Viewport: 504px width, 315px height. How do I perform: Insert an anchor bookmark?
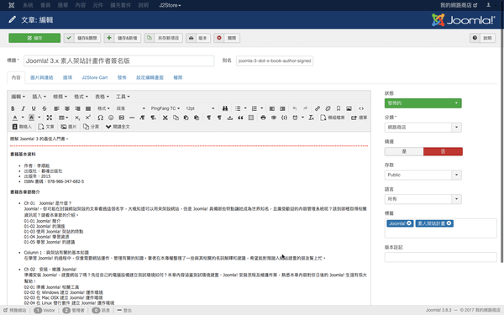coord(339,108)
